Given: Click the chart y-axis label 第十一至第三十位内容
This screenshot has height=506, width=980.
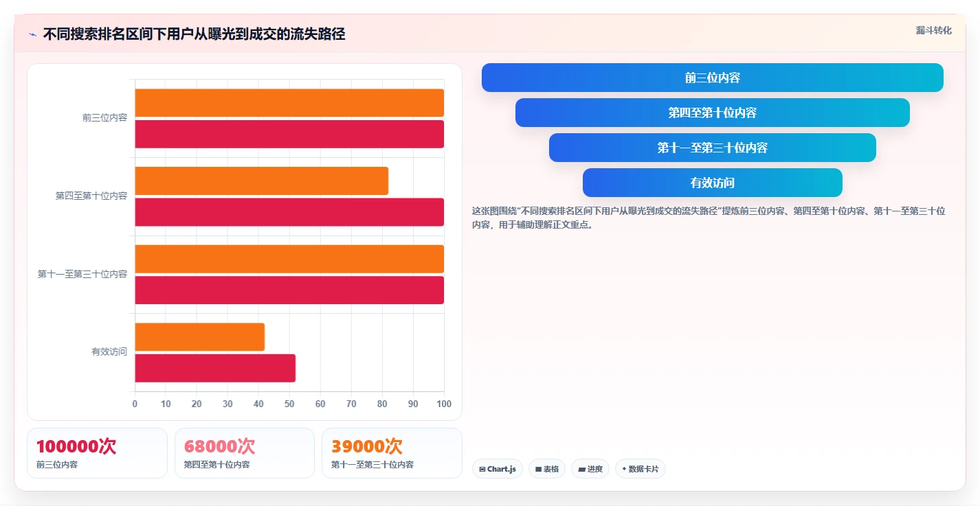Looking at the screenshot, I should [x=82, y=274].
